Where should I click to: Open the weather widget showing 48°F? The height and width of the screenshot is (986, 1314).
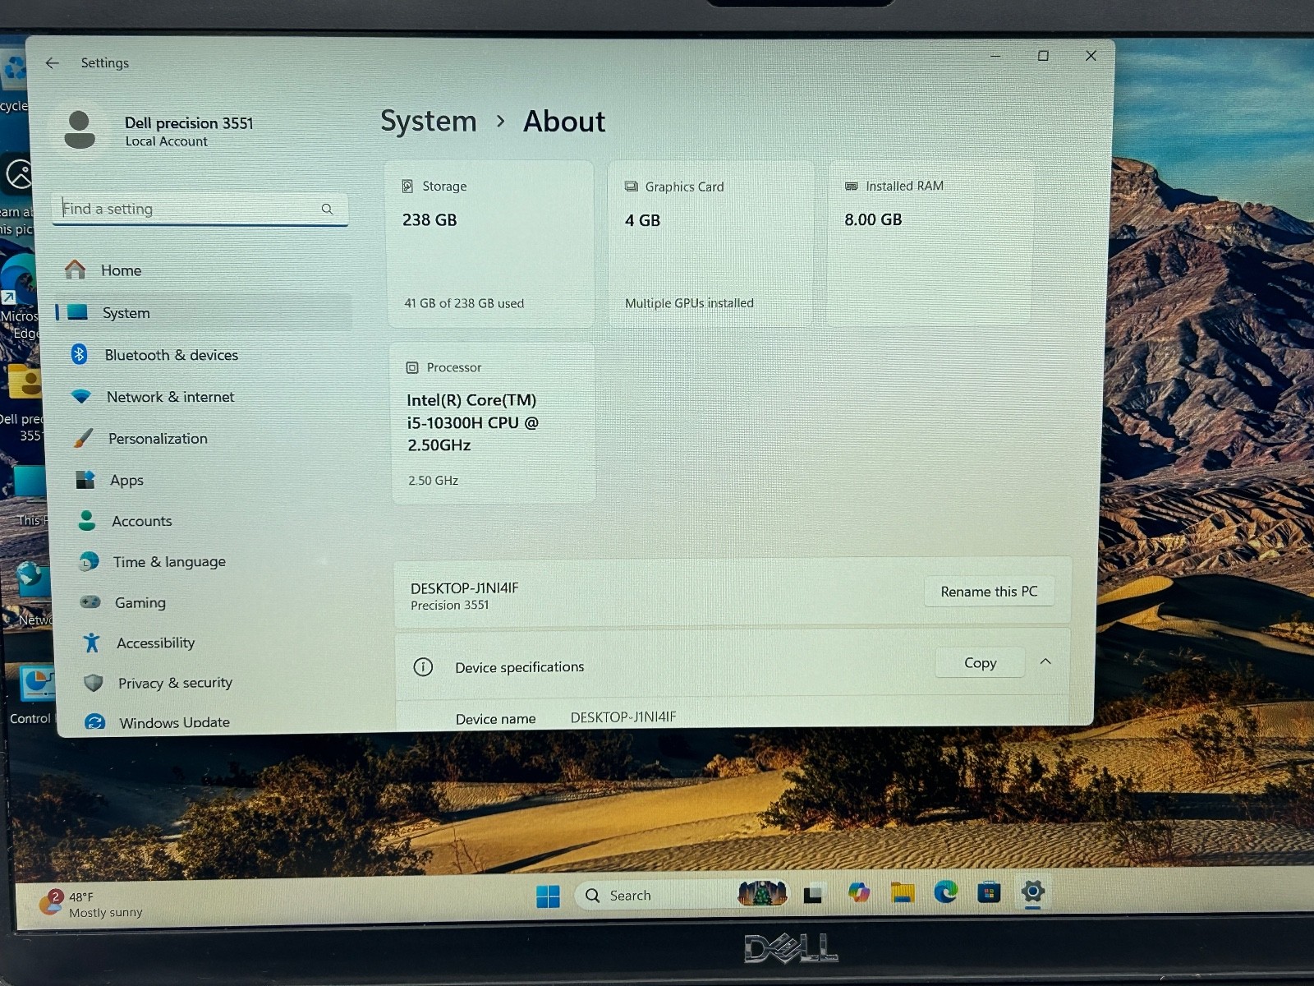coord(92,904)
